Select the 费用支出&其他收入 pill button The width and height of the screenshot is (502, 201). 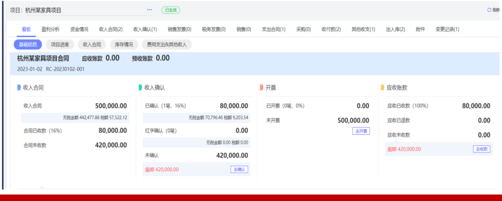[x=167, y=45]
